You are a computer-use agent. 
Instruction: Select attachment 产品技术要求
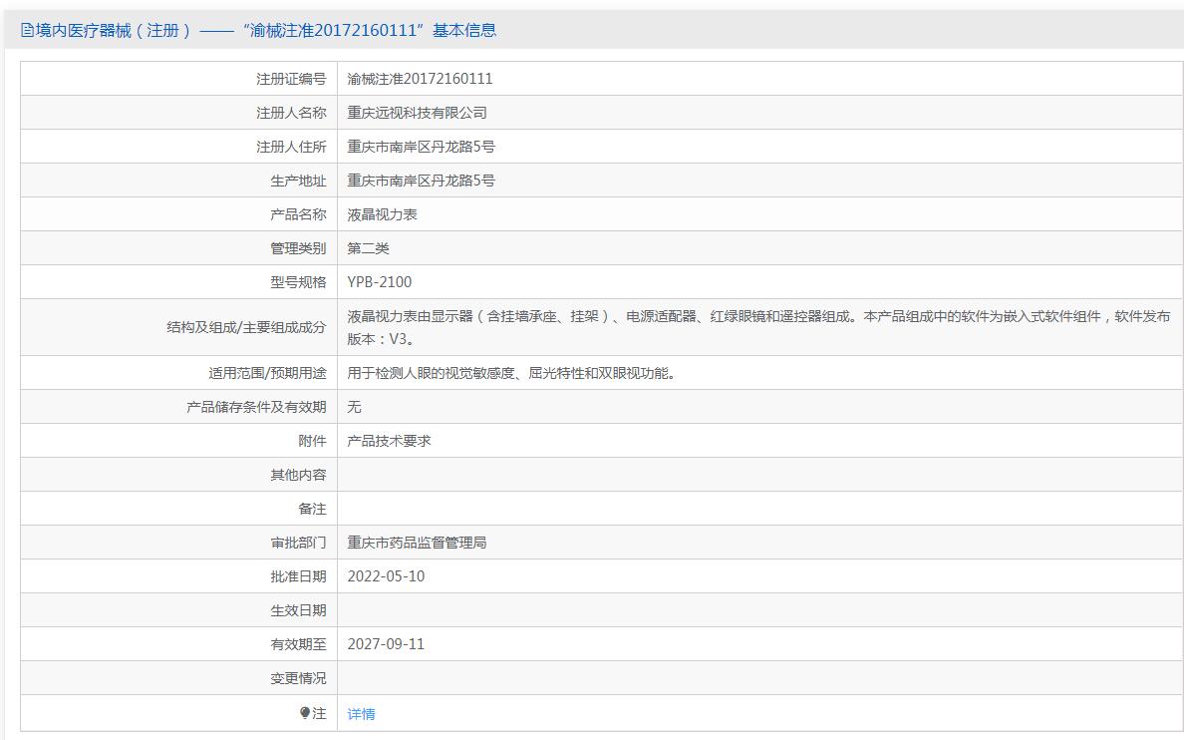click(x=389, y=441)
